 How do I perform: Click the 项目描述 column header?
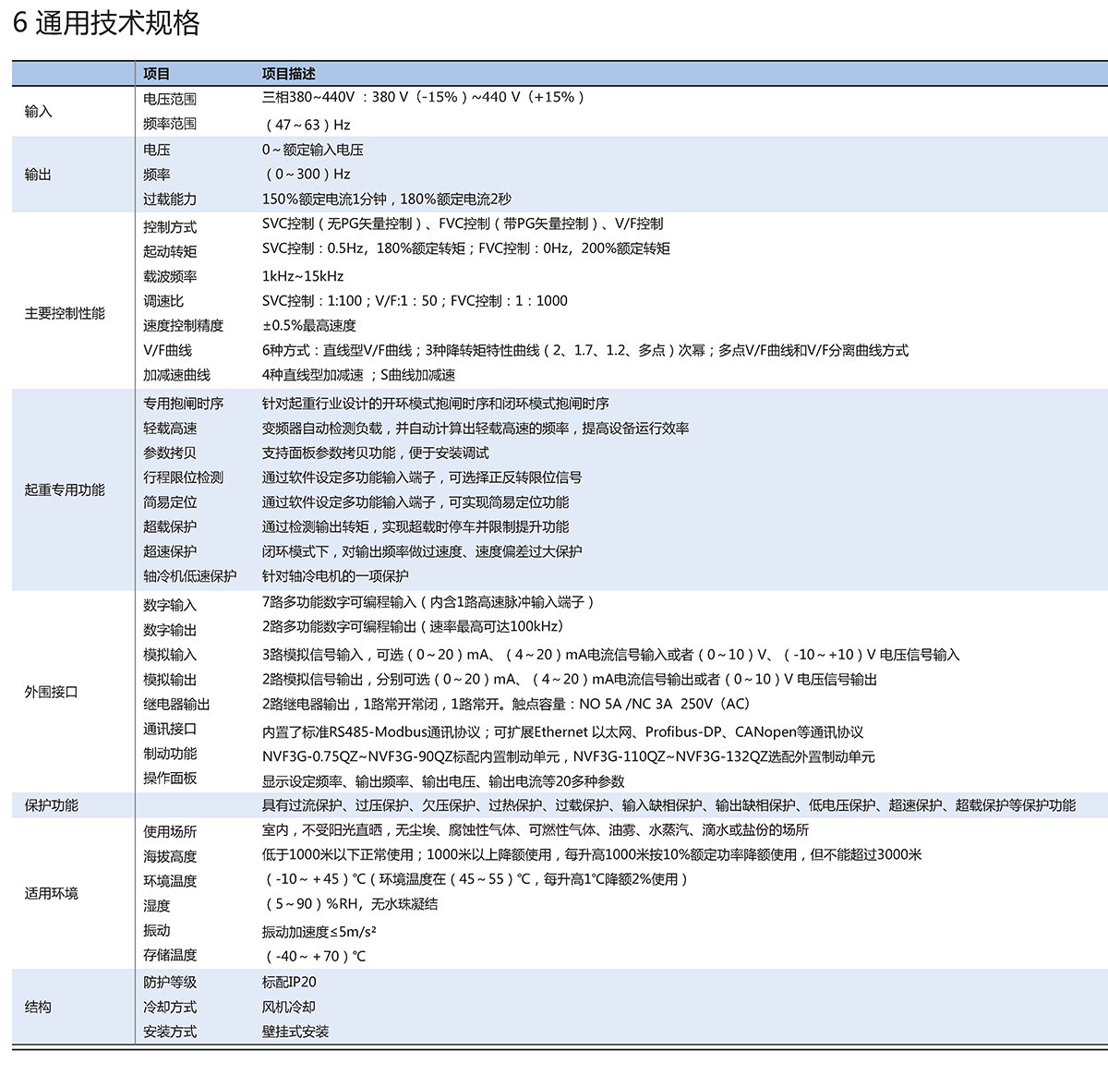click(288, 74)
